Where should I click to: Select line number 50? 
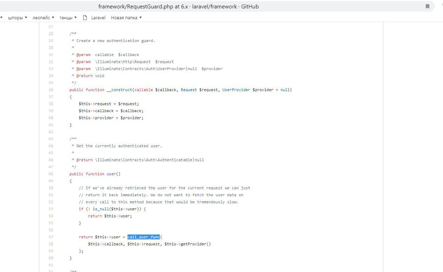pos(51,188)
